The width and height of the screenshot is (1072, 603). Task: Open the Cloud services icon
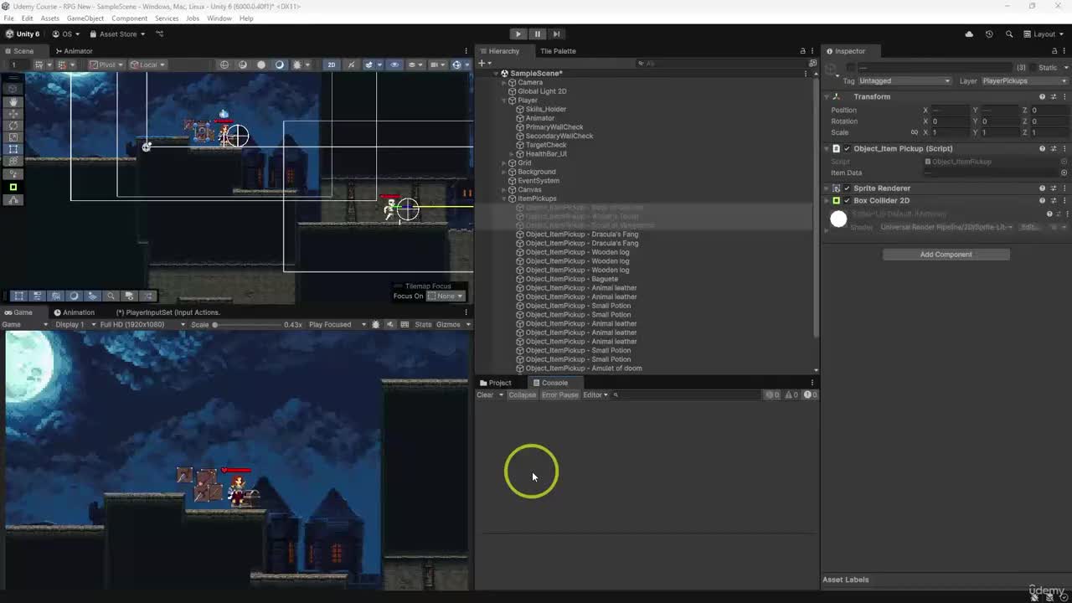pyautogui.click(x=969, y=34)
